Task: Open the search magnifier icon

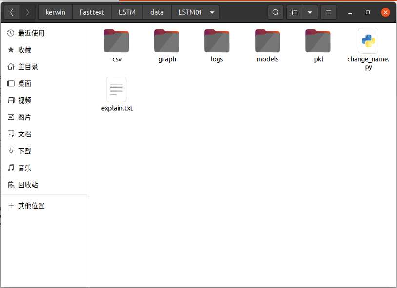Action: pos(276,12)
